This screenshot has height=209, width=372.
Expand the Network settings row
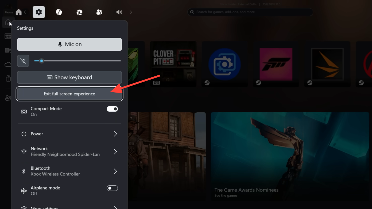tap(70, 151)
